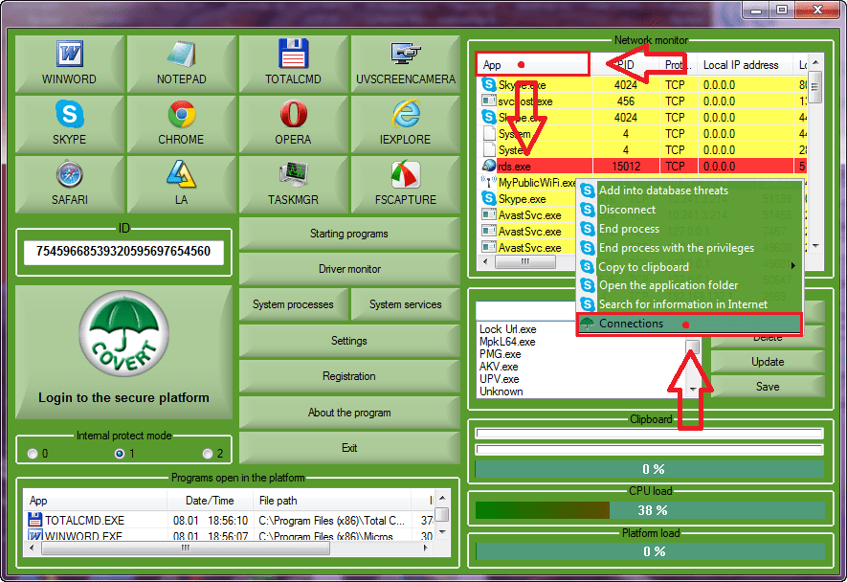847x582 pixels.
Task: Open IEXPLORE from the grid
Action: (x=405, y=123)
